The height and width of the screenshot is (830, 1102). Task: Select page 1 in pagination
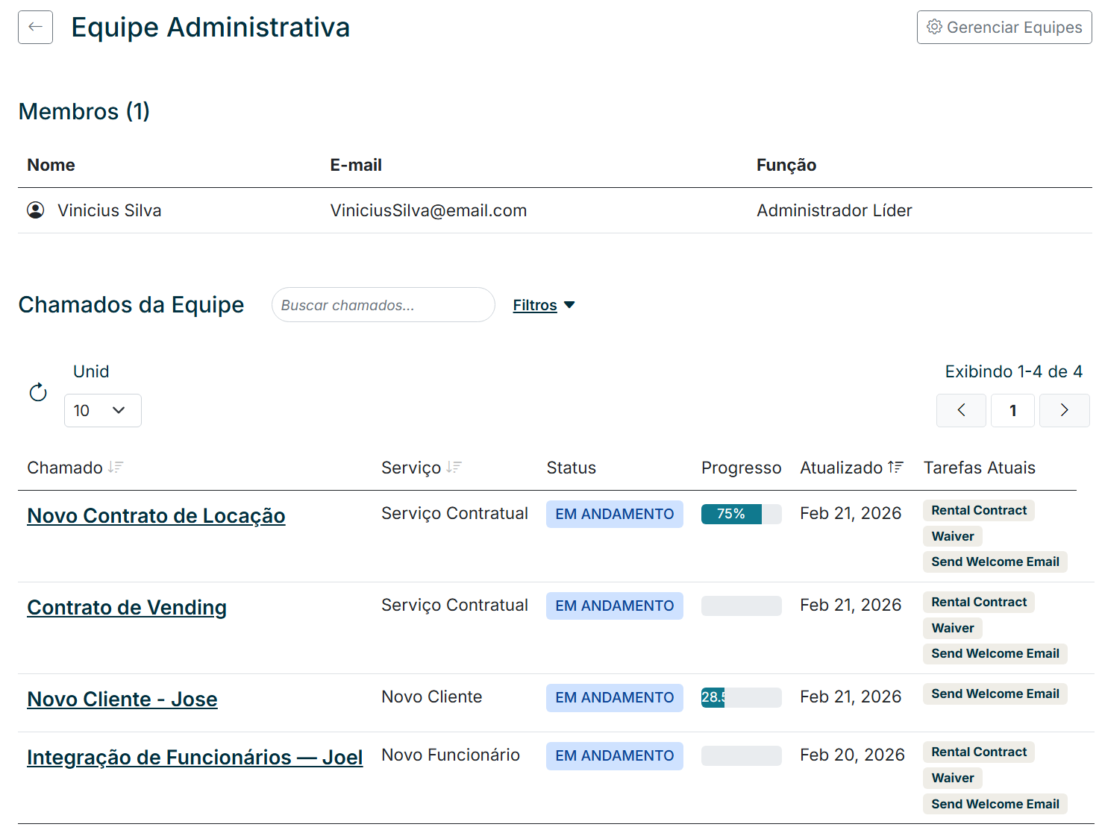click(1012, 410)
